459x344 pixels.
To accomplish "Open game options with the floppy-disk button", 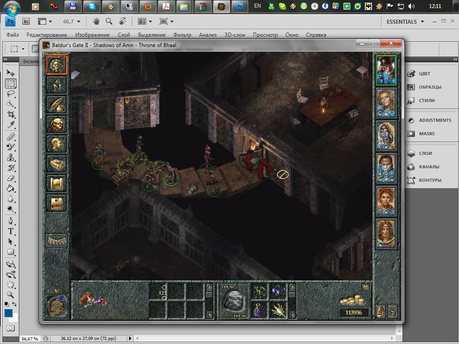I will (56, 203).
